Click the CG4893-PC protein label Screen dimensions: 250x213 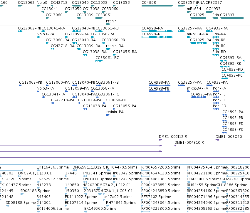coord(233,130)
